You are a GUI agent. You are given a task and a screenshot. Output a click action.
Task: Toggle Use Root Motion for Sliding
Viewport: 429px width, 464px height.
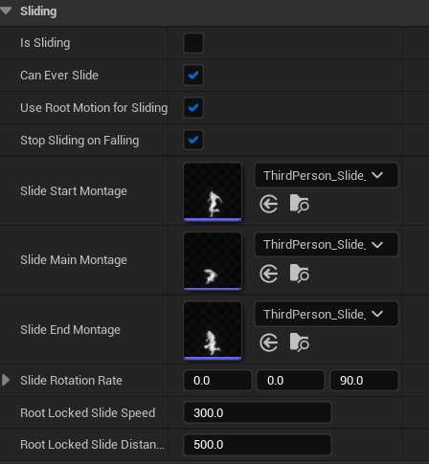point(193,108)
